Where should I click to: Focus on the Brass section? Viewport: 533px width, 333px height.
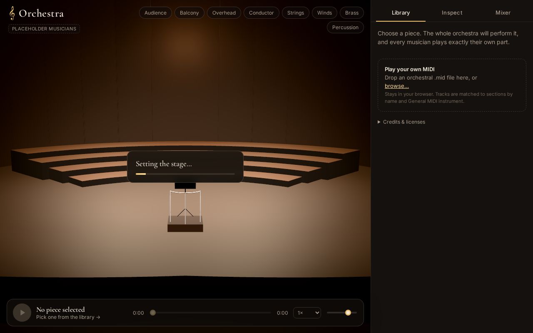point(352,13)
